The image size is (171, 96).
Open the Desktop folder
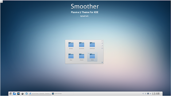71,46
